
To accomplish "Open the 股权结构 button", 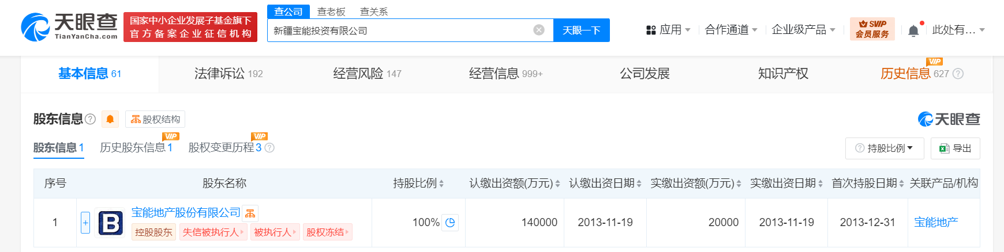I will click(155, 119).
